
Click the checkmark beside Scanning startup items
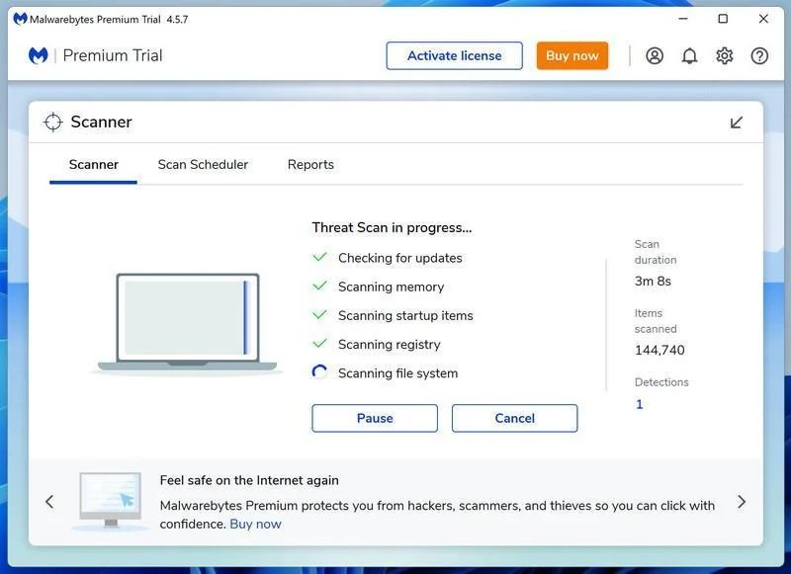(319, 314)
